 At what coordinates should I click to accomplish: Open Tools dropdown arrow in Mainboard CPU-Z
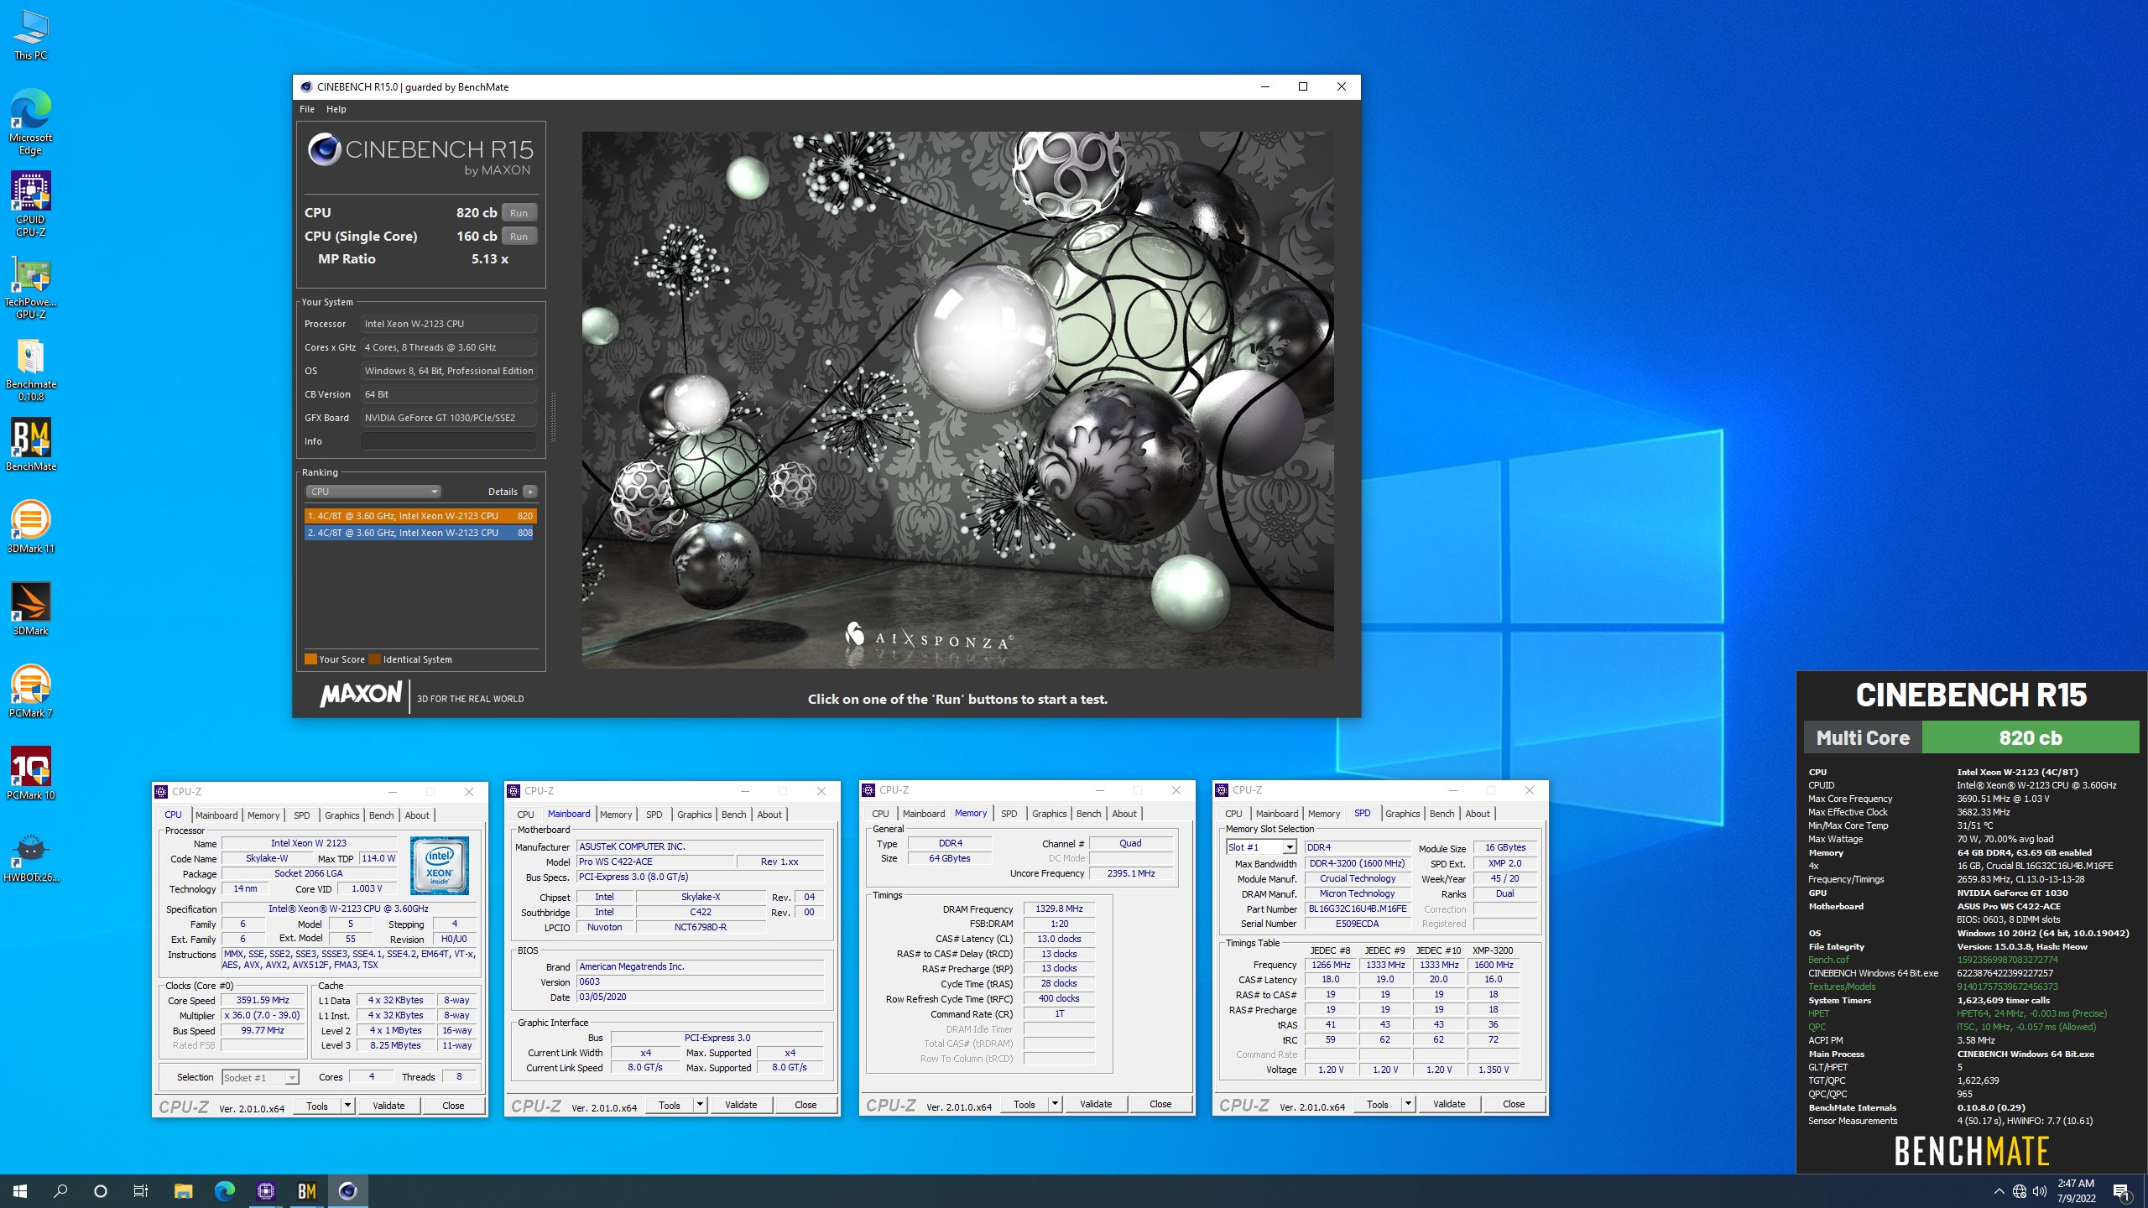click(x=699, y=1105)
